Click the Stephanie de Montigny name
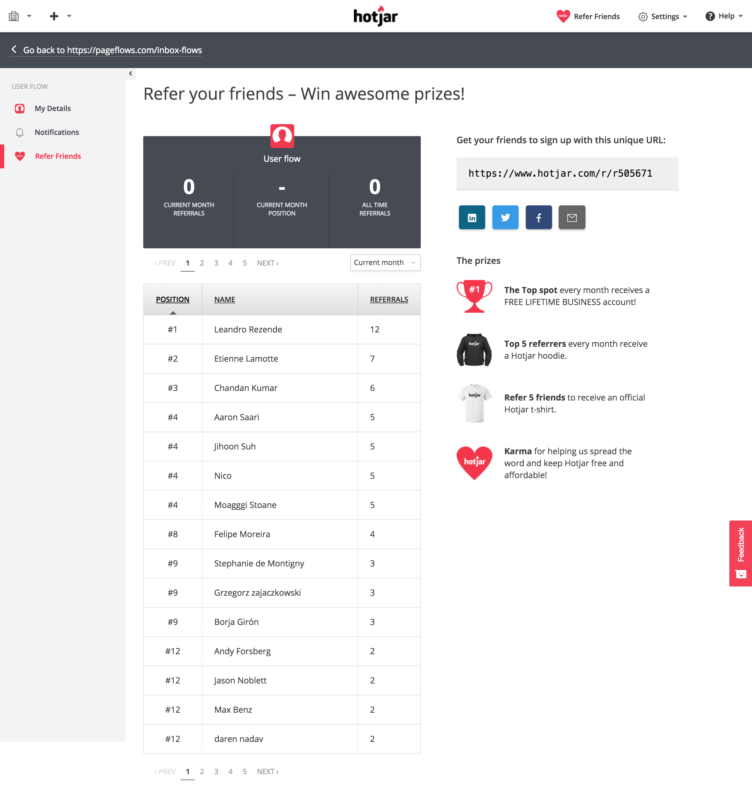The height and width of the screenshot is (810, 752). pos(259,564)
